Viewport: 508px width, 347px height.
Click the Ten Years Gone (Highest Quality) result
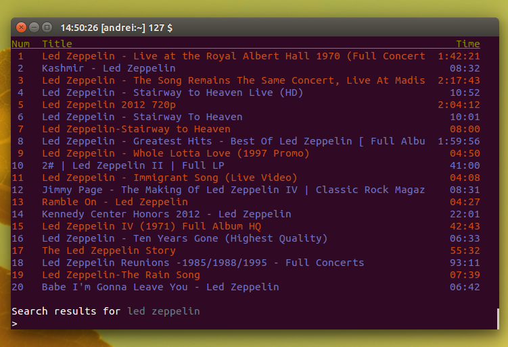[184, 238]
